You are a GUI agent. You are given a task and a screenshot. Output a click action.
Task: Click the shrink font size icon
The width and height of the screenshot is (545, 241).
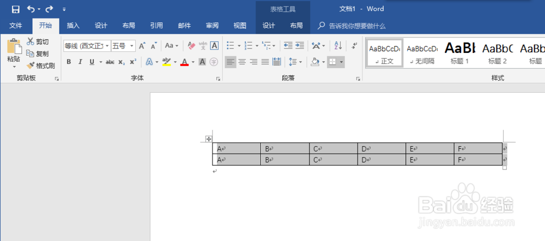tap(154, 46)
